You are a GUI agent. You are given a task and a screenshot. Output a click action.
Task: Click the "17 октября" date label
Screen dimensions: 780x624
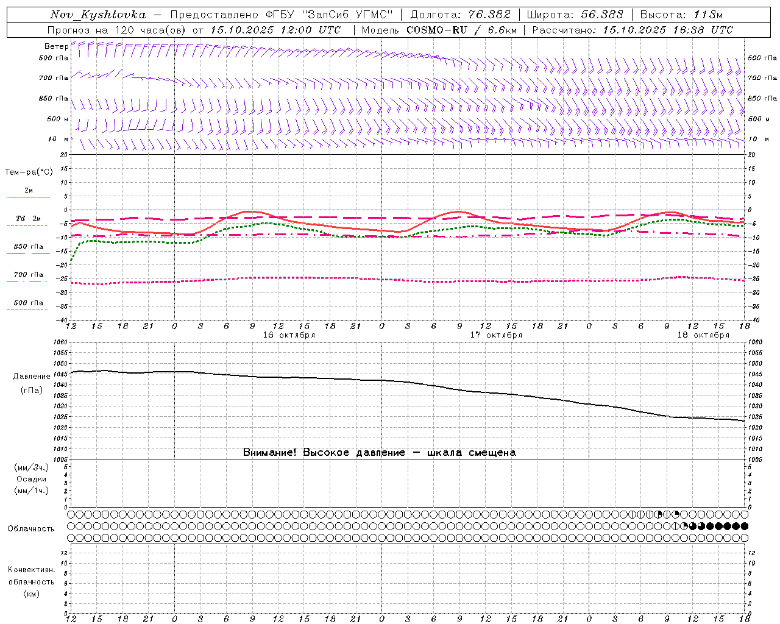tap(496, 335)
